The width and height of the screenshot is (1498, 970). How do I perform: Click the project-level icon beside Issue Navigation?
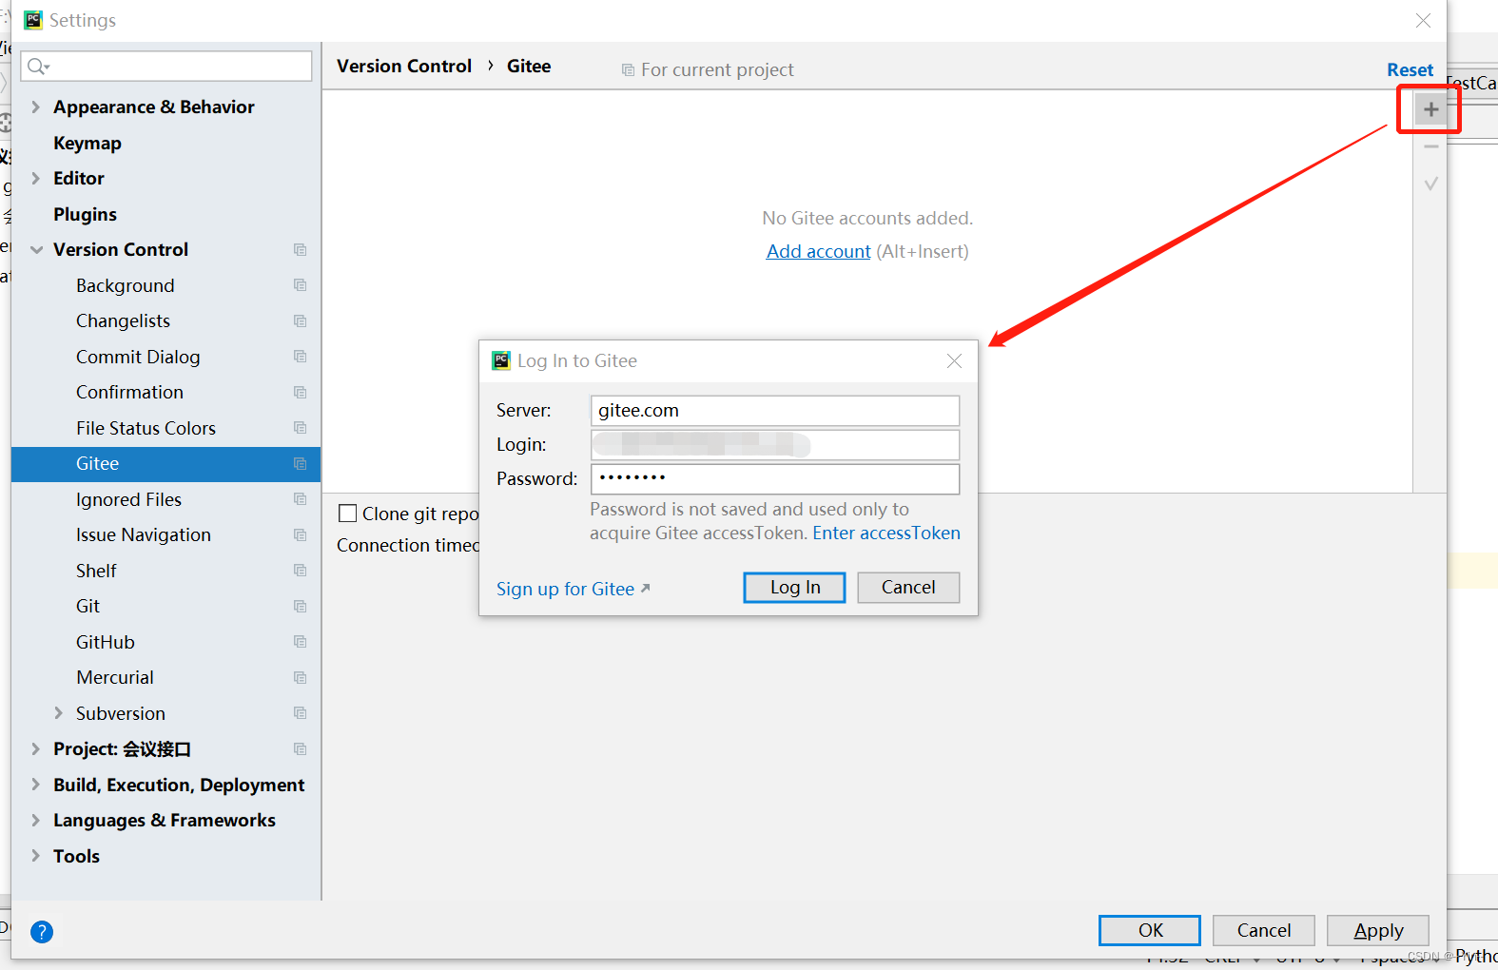300,534
